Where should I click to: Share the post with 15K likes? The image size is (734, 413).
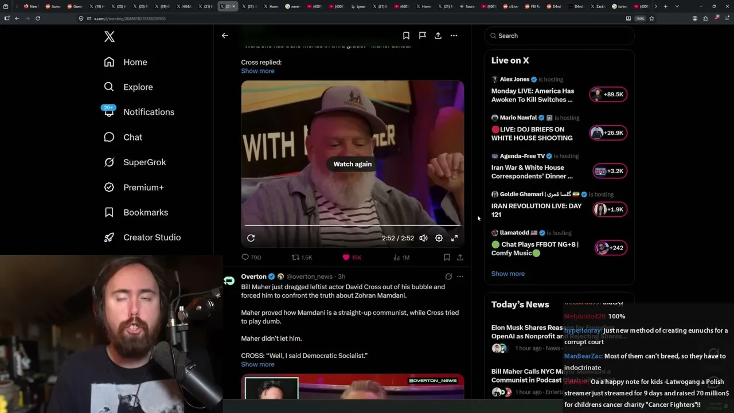(460, 258)
